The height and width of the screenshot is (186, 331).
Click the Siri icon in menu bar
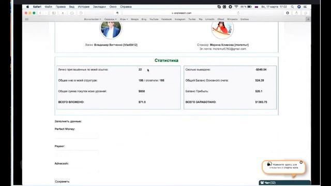click(299, 7)
